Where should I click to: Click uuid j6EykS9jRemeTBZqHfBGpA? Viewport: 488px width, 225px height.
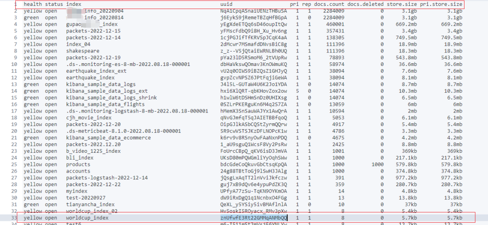coord(253,18)
